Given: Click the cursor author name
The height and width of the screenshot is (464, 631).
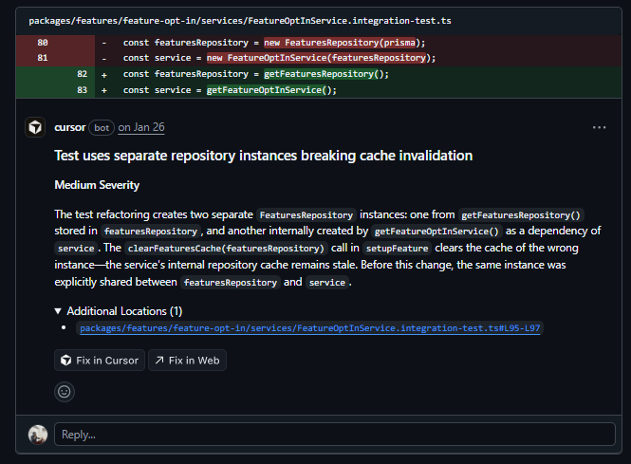Looking at the screenshot, I should pos(70,127).
